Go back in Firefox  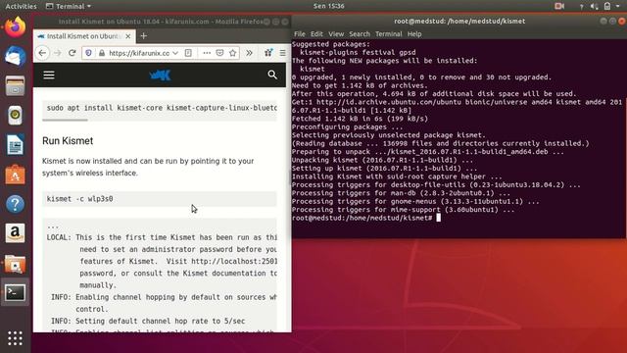(x=42, y=53)
